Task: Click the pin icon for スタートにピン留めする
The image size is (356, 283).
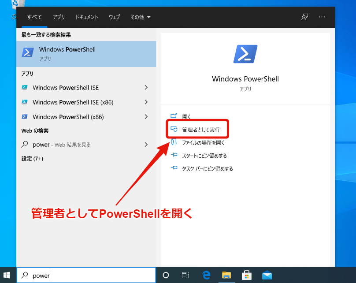Action: coord(174,155)
